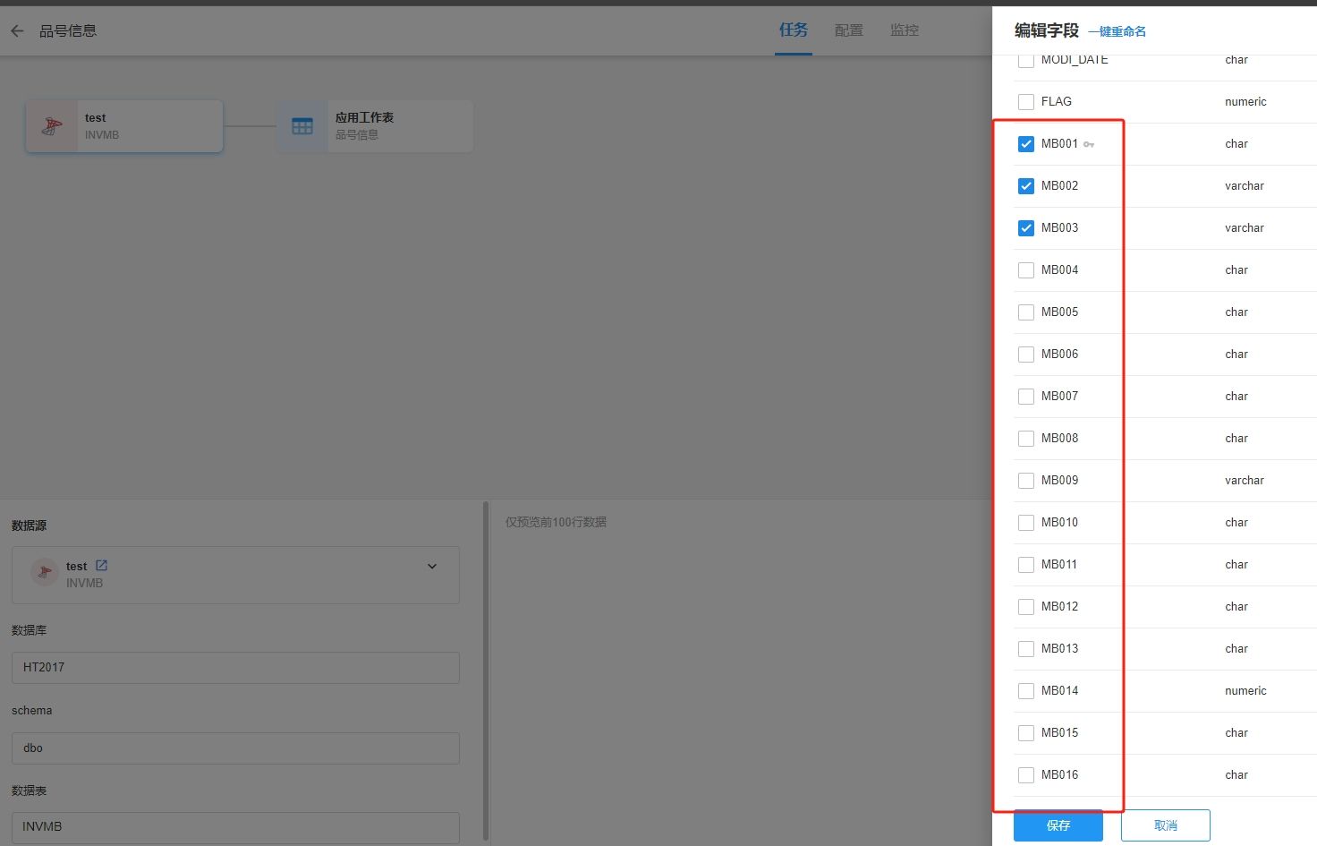Expand the 数据源 selection dropdown
The image size is (1317, 846).
point(432,566)
